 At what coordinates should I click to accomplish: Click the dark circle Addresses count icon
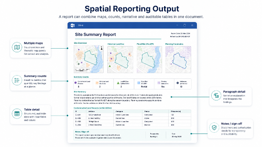pos(178,82)
